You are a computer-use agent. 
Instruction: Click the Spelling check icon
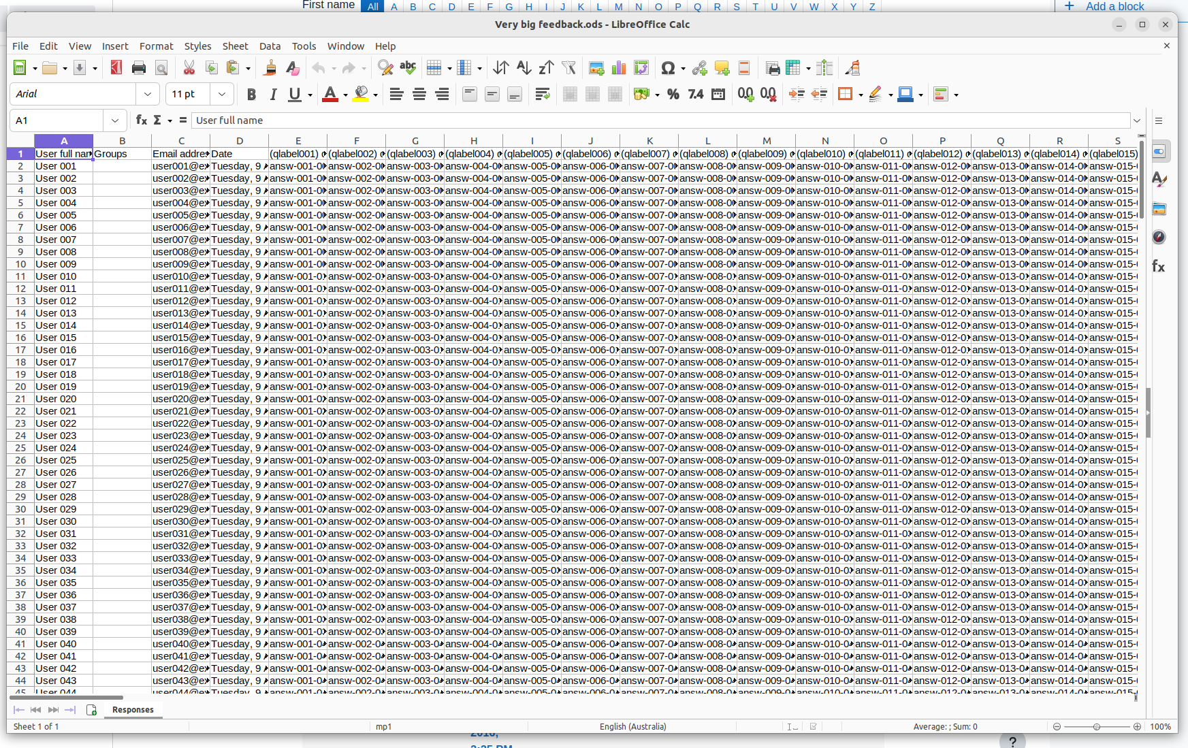pos(408,68)
